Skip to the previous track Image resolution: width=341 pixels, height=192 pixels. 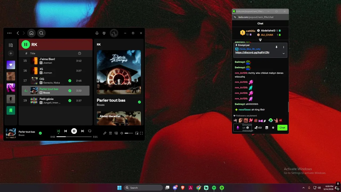point(66,131)
